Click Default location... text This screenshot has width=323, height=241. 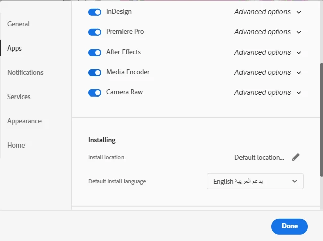click(259, 157)
